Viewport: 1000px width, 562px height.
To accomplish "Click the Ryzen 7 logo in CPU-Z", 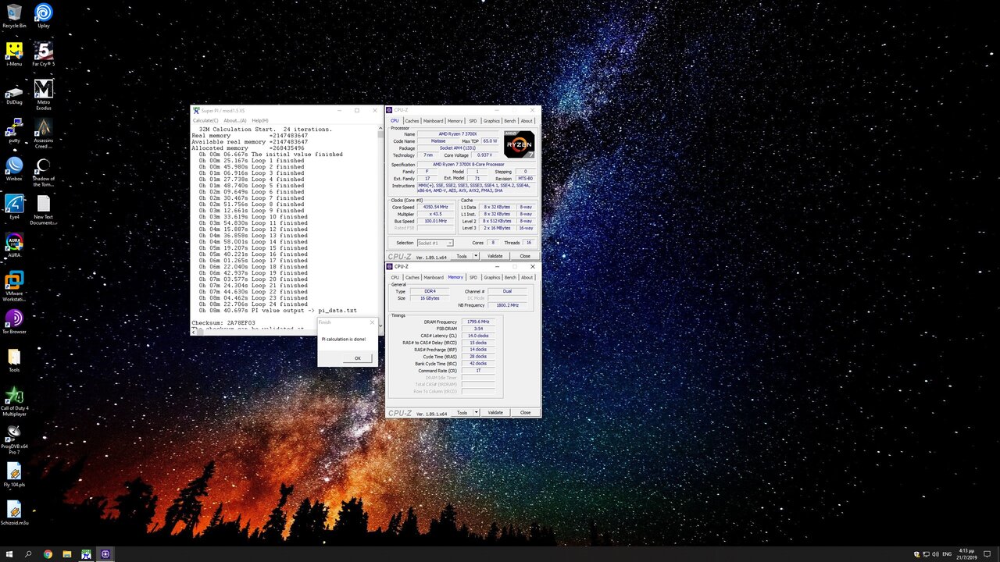I will click(520, 144).
